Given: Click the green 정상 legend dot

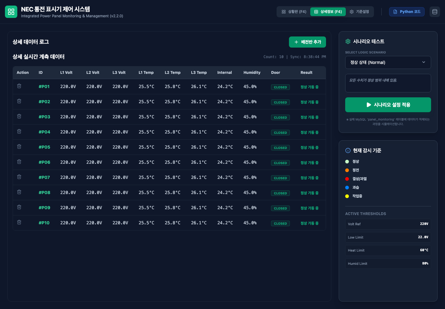Looking at the screenshot, I should point(347,162).
